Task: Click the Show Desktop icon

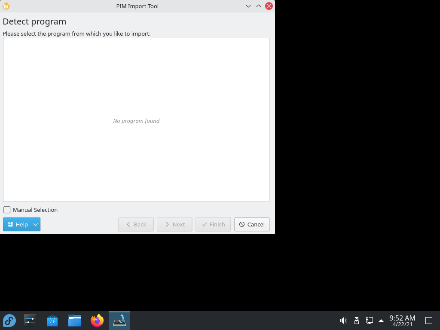Action: pyautogui.click(x=429, y=321)
